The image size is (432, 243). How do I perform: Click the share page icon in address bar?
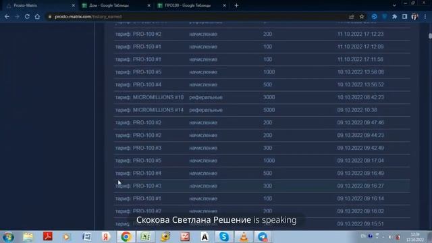351,17
